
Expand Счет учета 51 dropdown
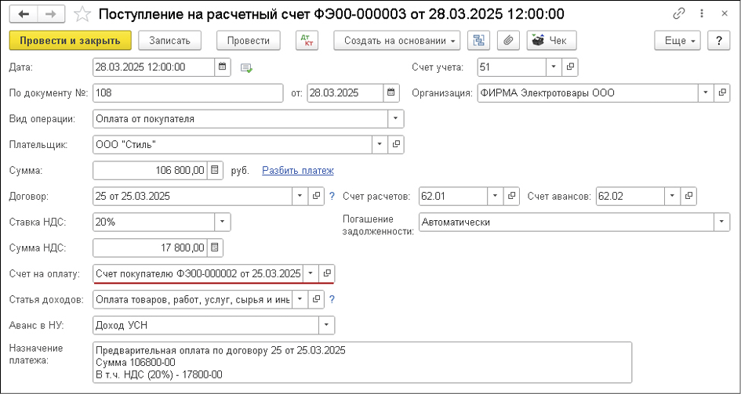(x=554, y=67)
